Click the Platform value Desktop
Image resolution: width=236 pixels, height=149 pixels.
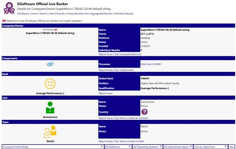[145, 38]
